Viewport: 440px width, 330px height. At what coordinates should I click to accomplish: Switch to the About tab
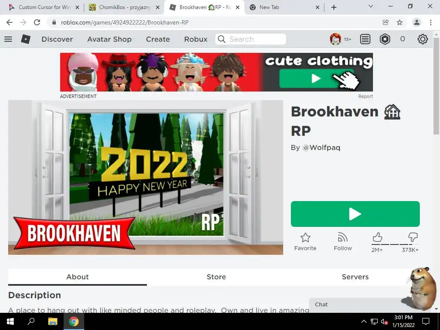(77, 277)
